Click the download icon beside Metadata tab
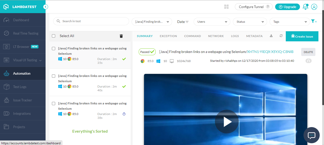This screenshot has height=145, width=324. [271, 36]
